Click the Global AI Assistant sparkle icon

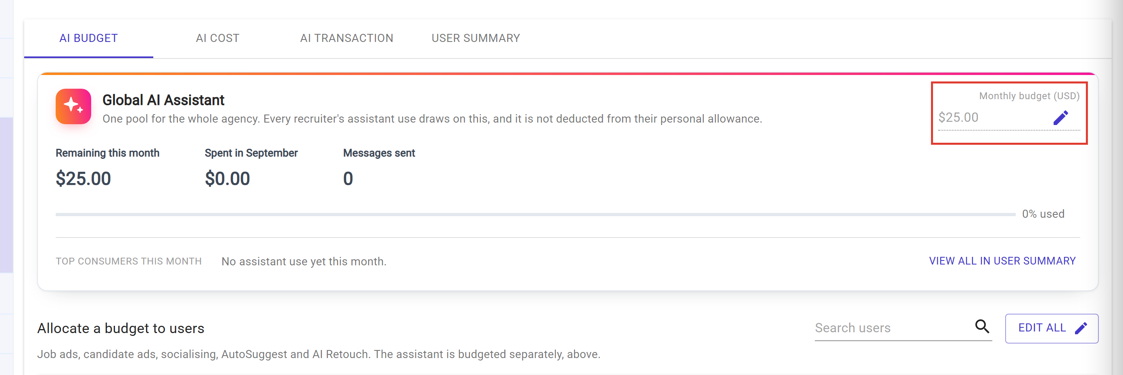[x=73, y=107]
